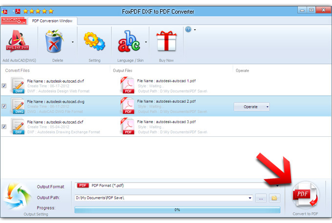
Task: Click the application icon in the title bar corner
Action: (x=4, y=11)
